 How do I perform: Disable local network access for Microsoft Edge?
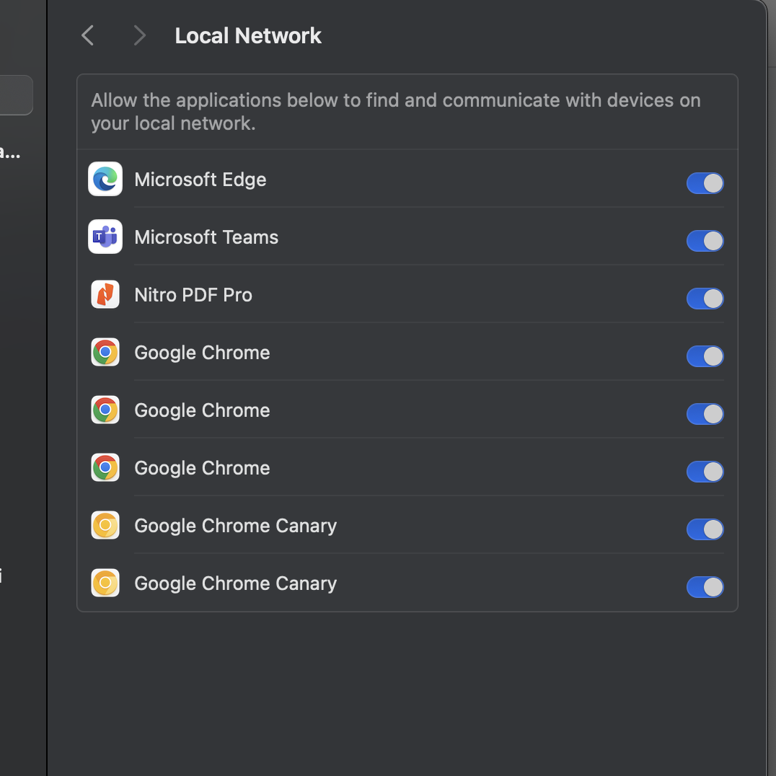pos(705,183)
